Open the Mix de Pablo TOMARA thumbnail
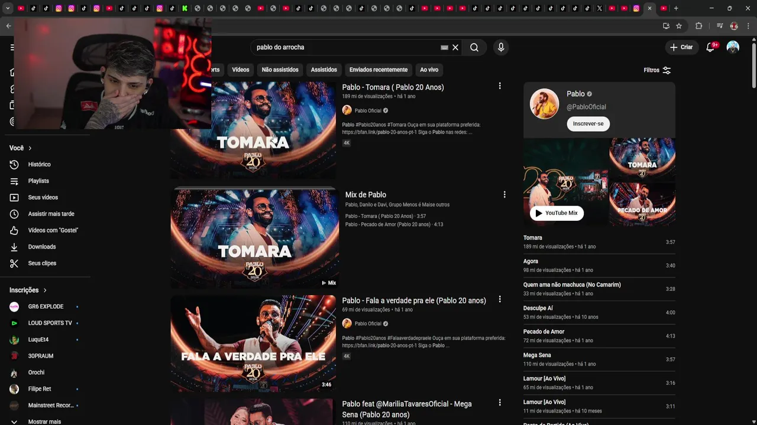 tap(255, 239)
